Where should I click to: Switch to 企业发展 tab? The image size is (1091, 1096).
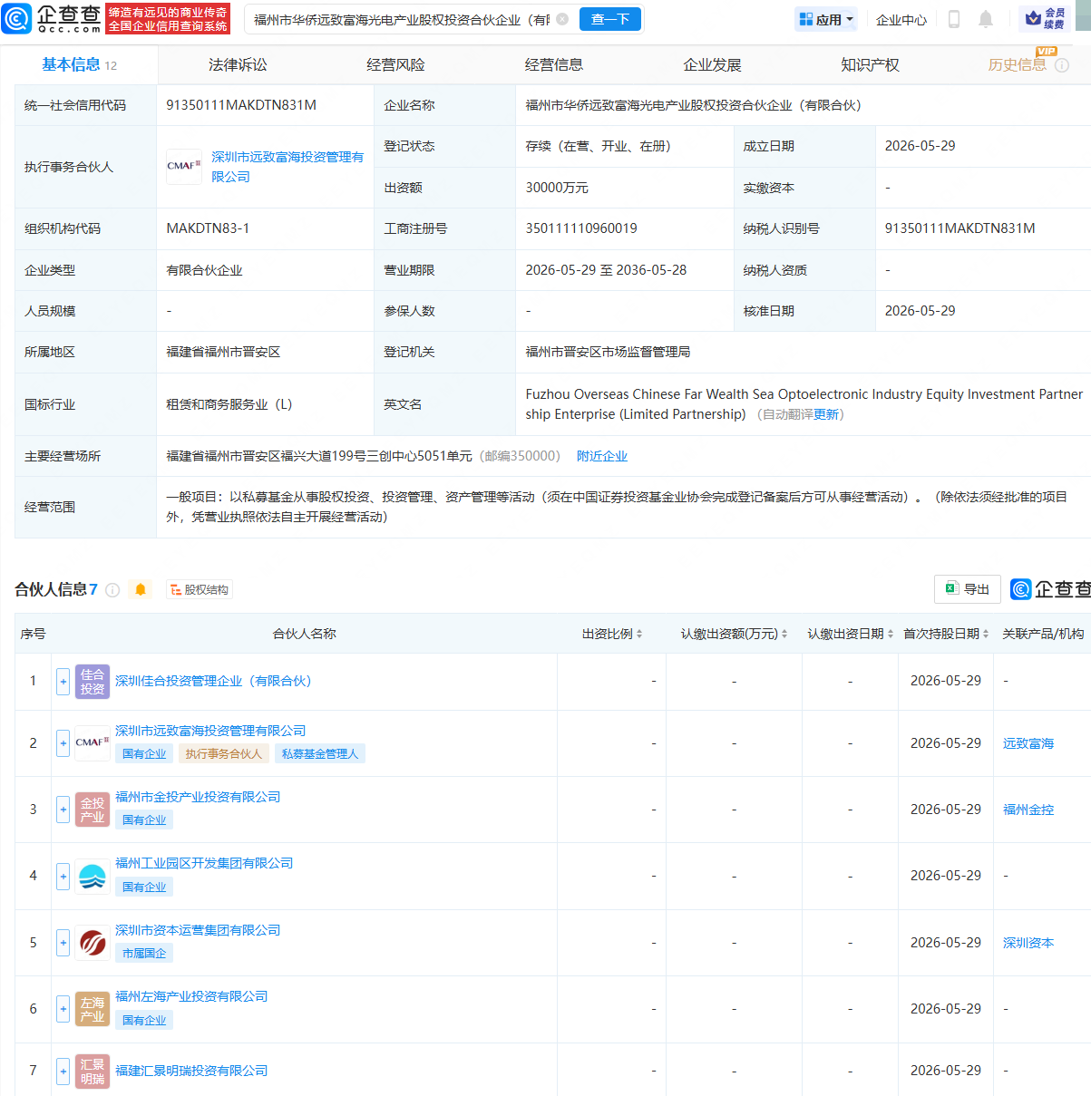click(712, 65)
